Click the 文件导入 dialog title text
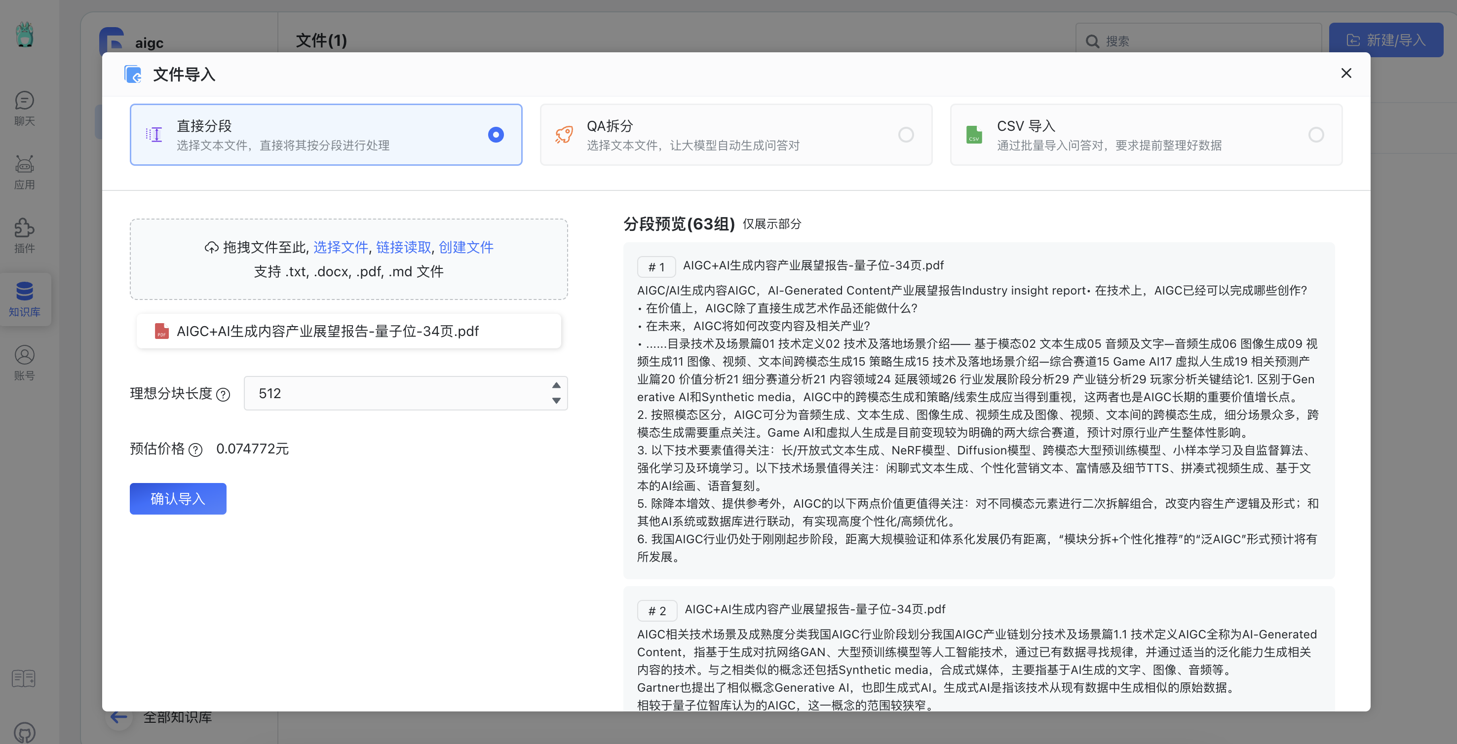Screen dimensions: 1457x744 point(184,74)
